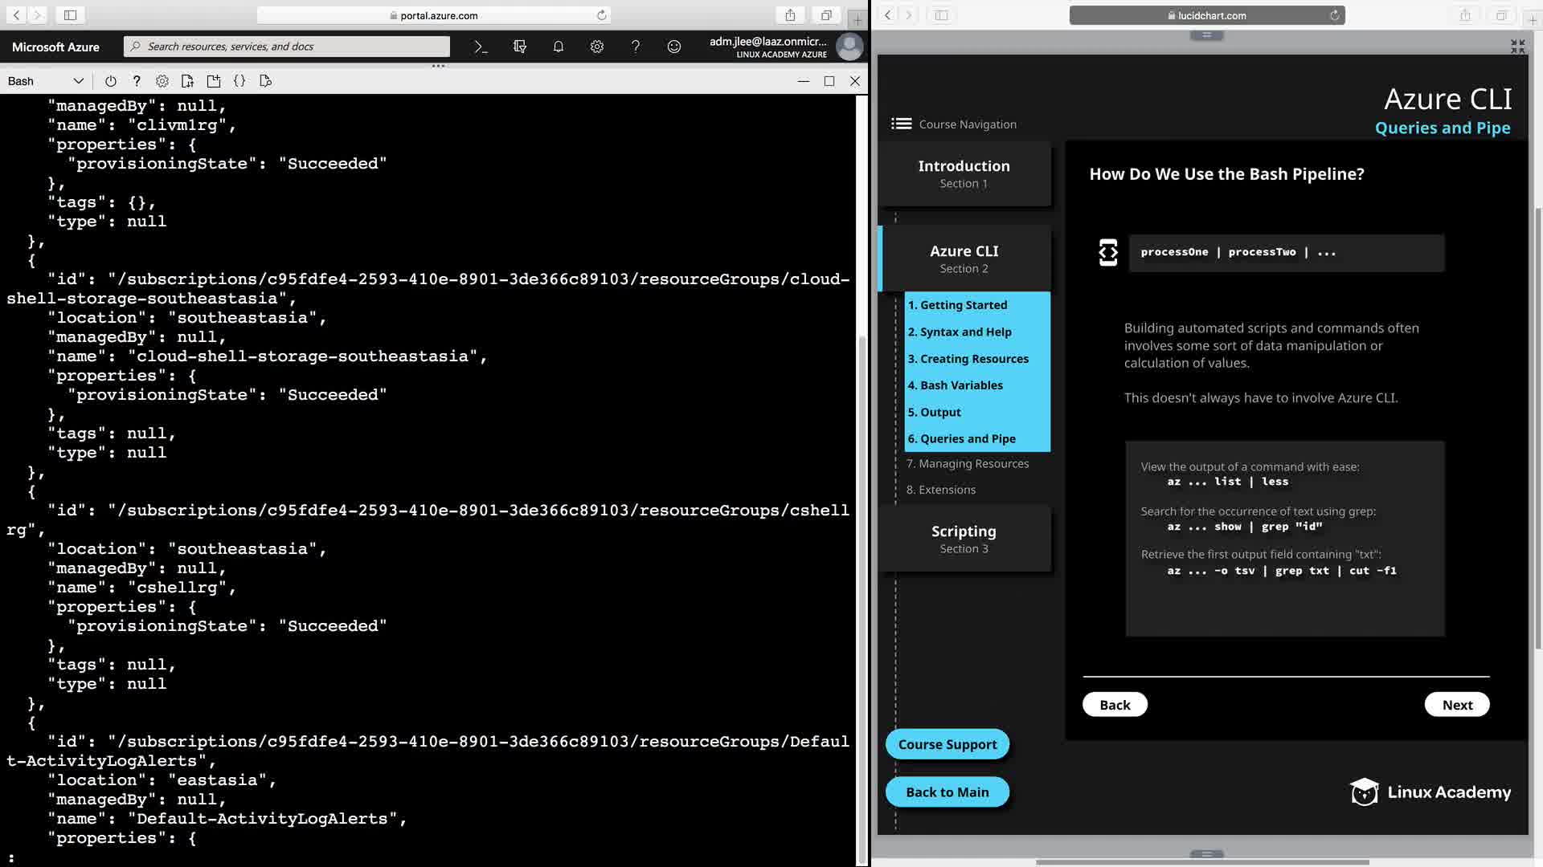Open Cloud Shell settings gear
Viewport: 1543px width, 867px height.
tap(162, 81)
